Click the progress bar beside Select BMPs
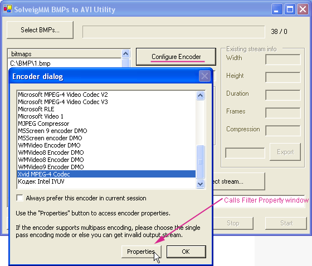The width and height of the screenshot is (312, 266). tap(174, 32)
